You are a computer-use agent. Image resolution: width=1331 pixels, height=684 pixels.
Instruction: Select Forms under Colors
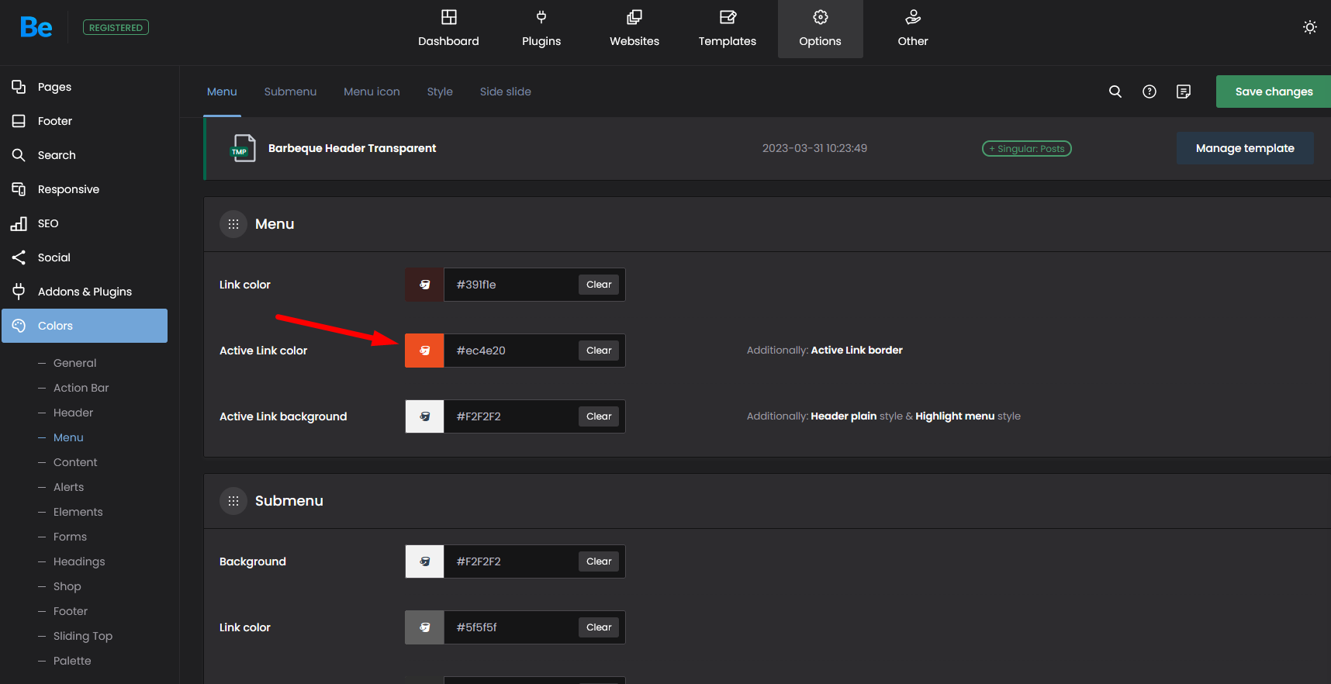tap(70, 537)
